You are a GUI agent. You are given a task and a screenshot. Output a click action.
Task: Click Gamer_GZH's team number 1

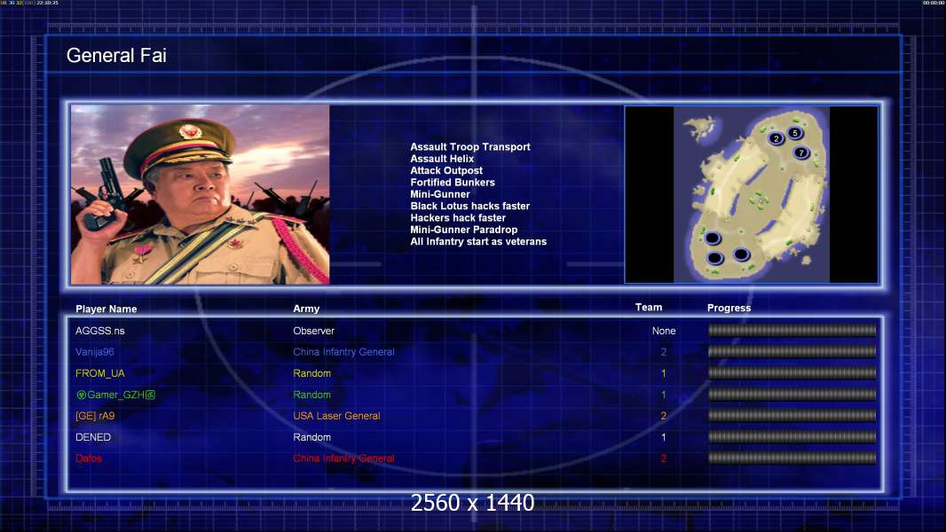[664, 395]
